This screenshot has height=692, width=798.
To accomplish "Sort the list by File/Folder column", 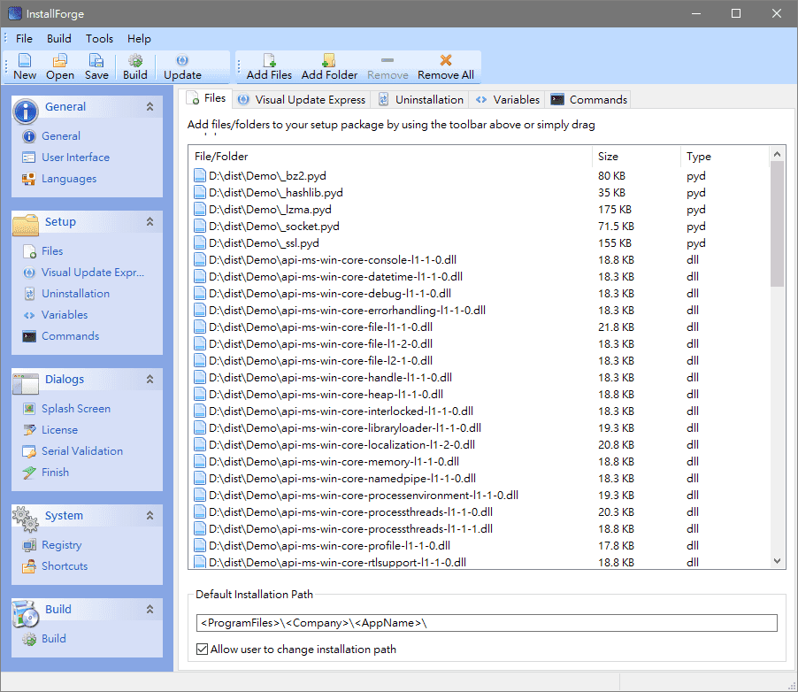I will coord(390,157).
